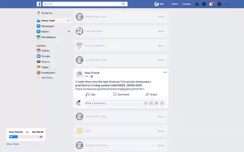This screenshot has width=244, height=152.
Task: Open the Messenger icon in top bar
Action: point(204,4)
